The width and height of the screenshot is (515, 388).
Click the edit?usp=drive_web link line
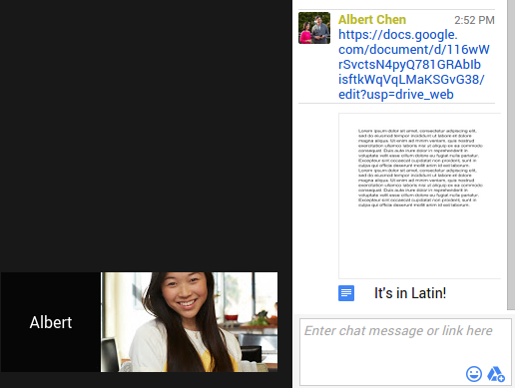coord(396,95)
